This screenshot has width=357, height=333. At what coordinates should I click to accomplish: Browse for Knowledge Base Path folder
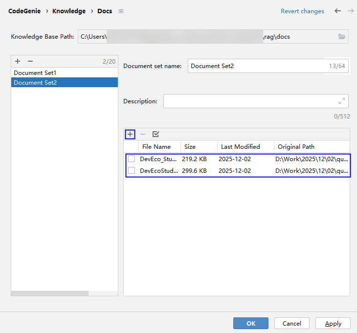click(342, 37)
